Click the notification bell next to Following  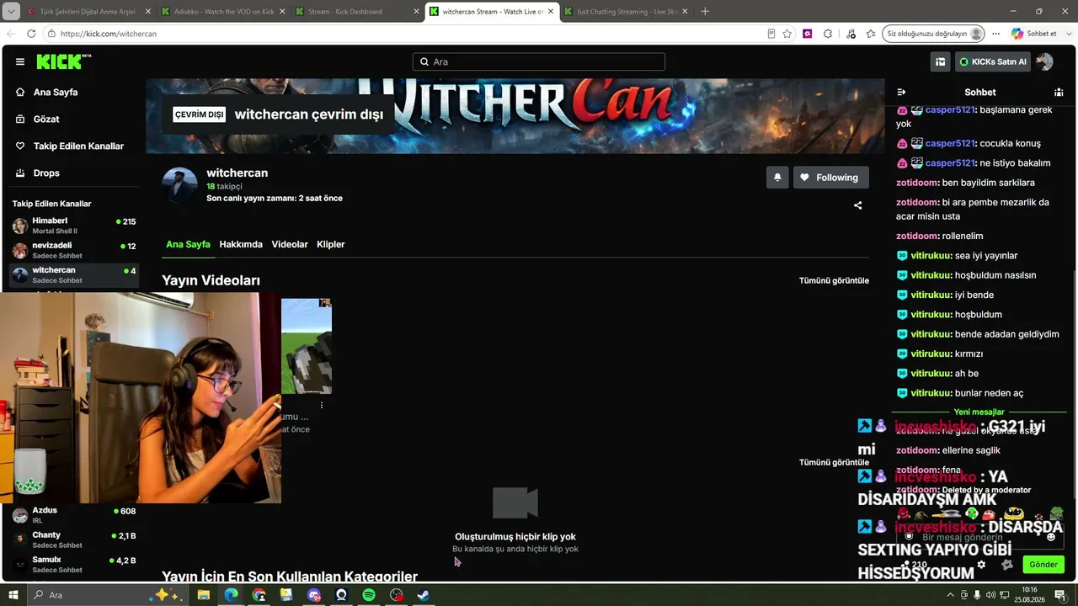(777, 178)
